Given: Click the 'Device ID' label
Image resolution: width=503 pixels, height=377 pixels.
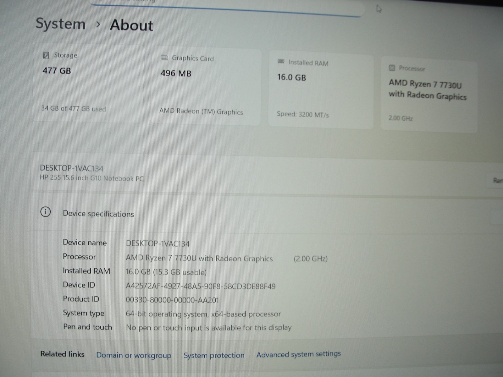Looking at the screenshot, I should tap(79, 285).
